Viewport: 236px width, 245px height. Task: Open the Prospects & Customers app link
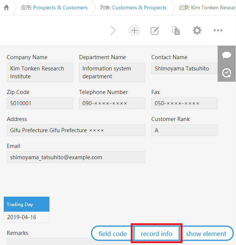60,7
